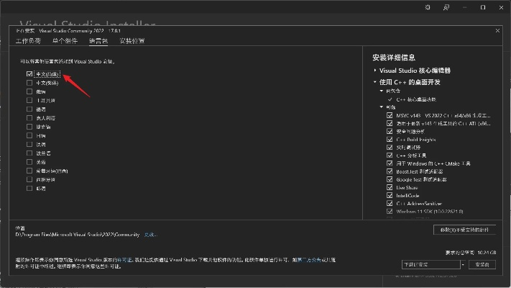Image resolution: width=511 pixels, height=288 pixels.
Task: Close the Visual Studio Community 2022 install dialog
Action: 497,31
